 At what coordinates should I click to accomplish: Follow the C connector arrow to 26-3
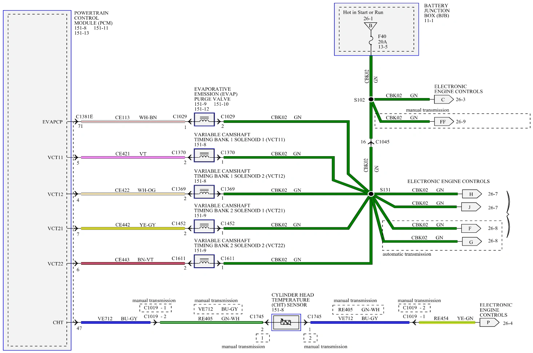[444, 100]
